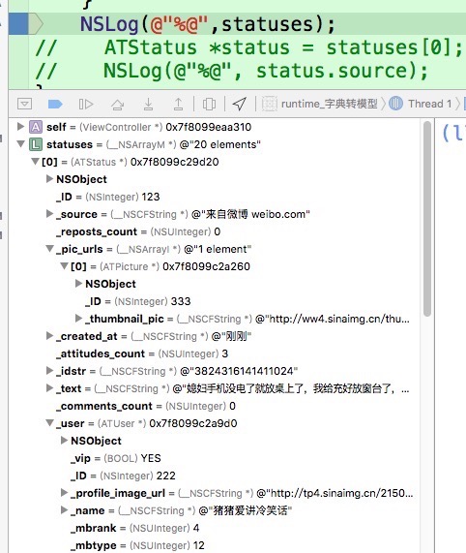Select the Thread 1 breadcrumb
This screenshot has height=553, width=466.
(x=421, y=104)
